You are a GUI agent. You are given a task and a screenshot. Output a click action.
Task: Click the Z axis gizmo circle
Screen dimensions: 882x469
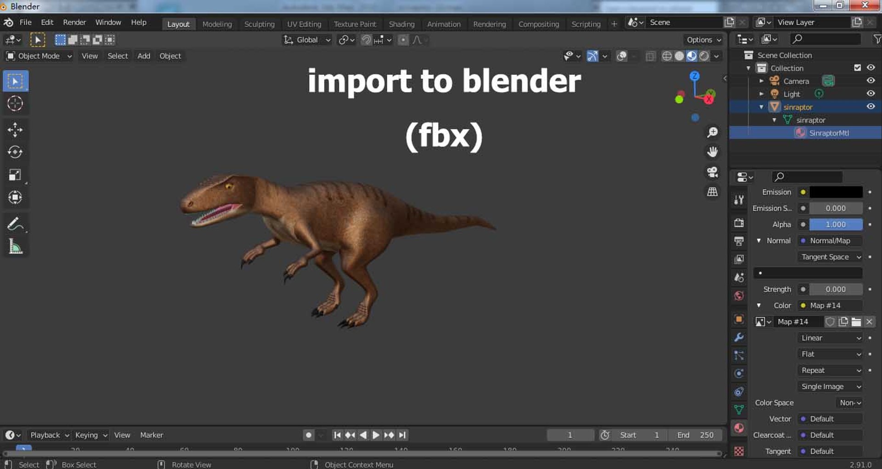tap(695, 76)
